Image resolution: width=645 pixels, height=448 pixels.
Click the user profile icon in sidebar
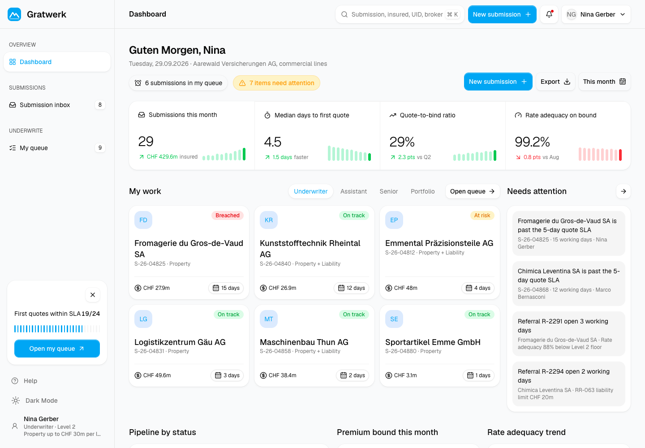[x=15, y=426]
